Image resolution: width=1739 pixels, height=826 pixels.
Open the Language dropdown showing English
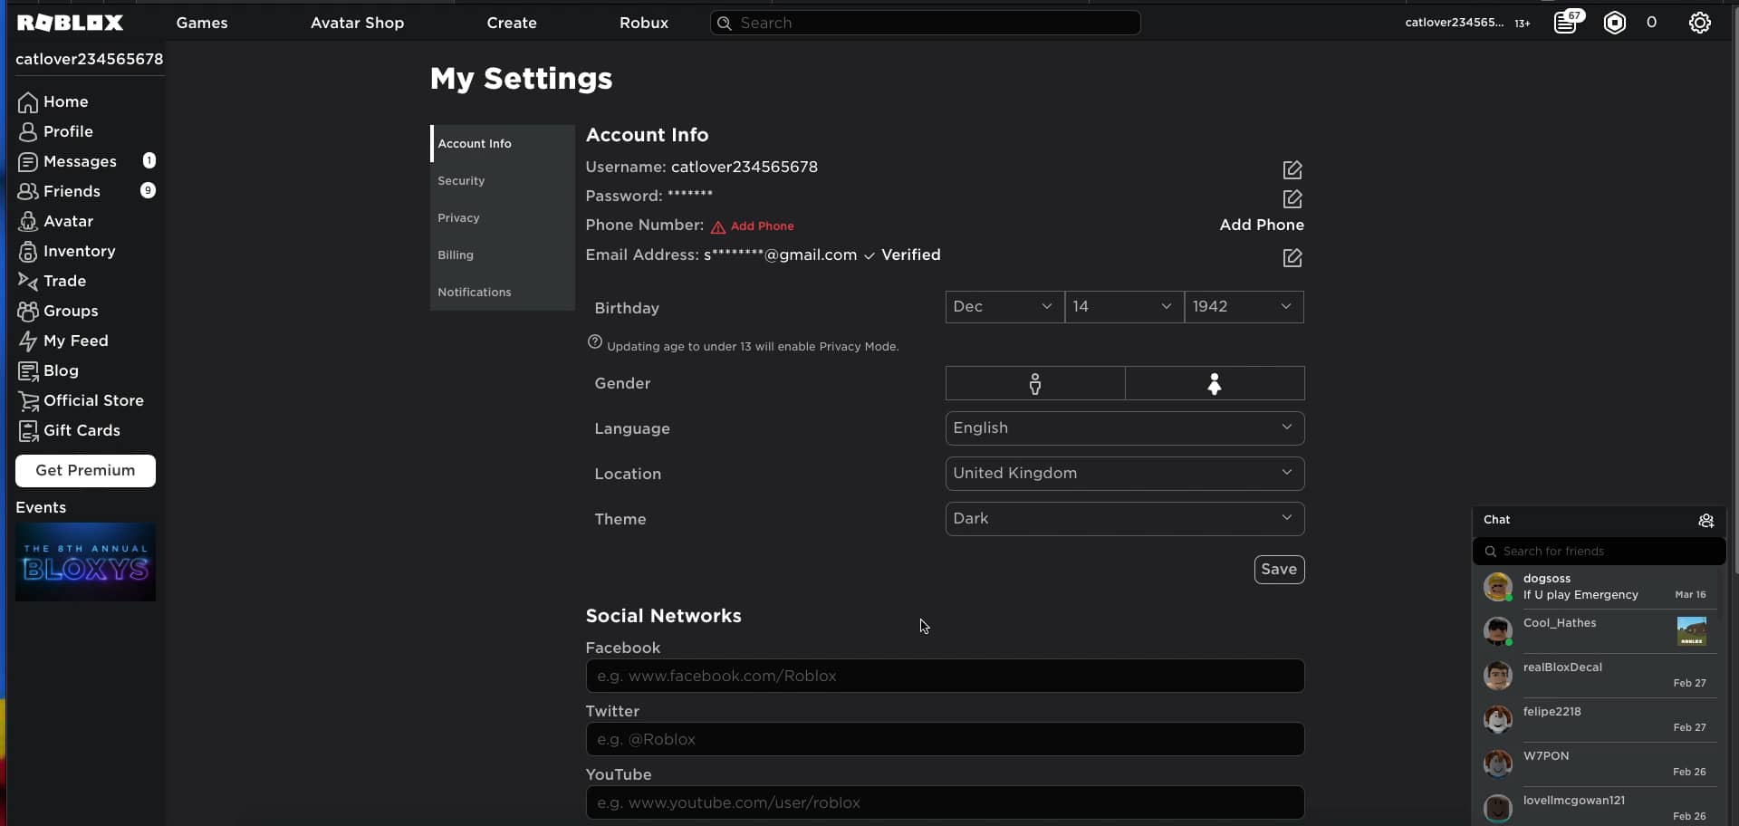click(1124, 427)
